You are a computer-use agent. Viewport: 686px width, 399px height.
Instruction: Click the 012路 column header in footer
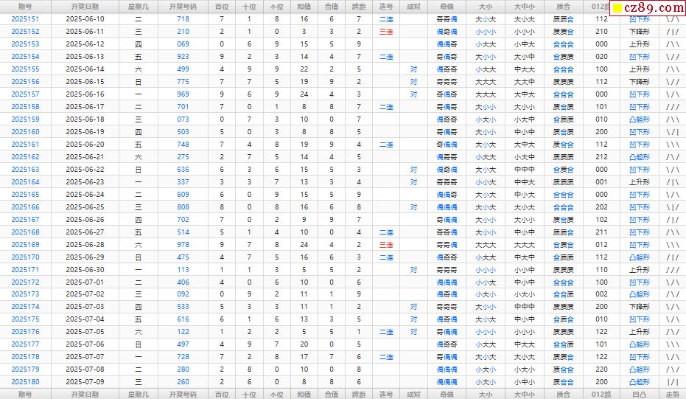(601, 395)
